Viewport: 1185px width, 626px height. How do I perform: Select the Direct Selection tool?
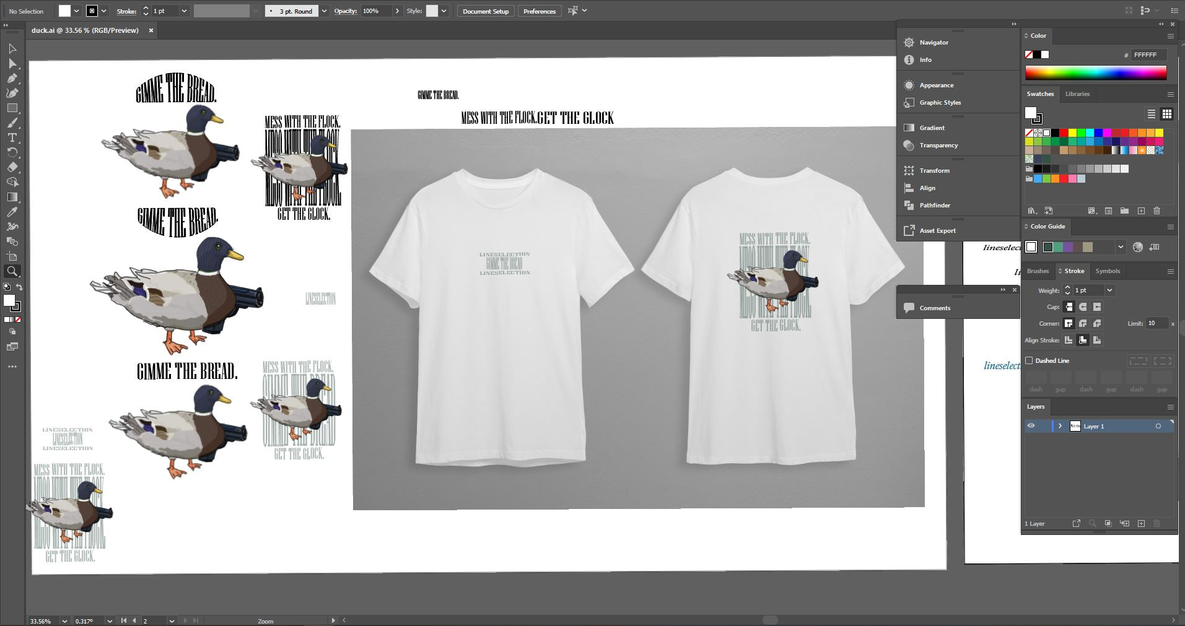click(x=12, y=64)
